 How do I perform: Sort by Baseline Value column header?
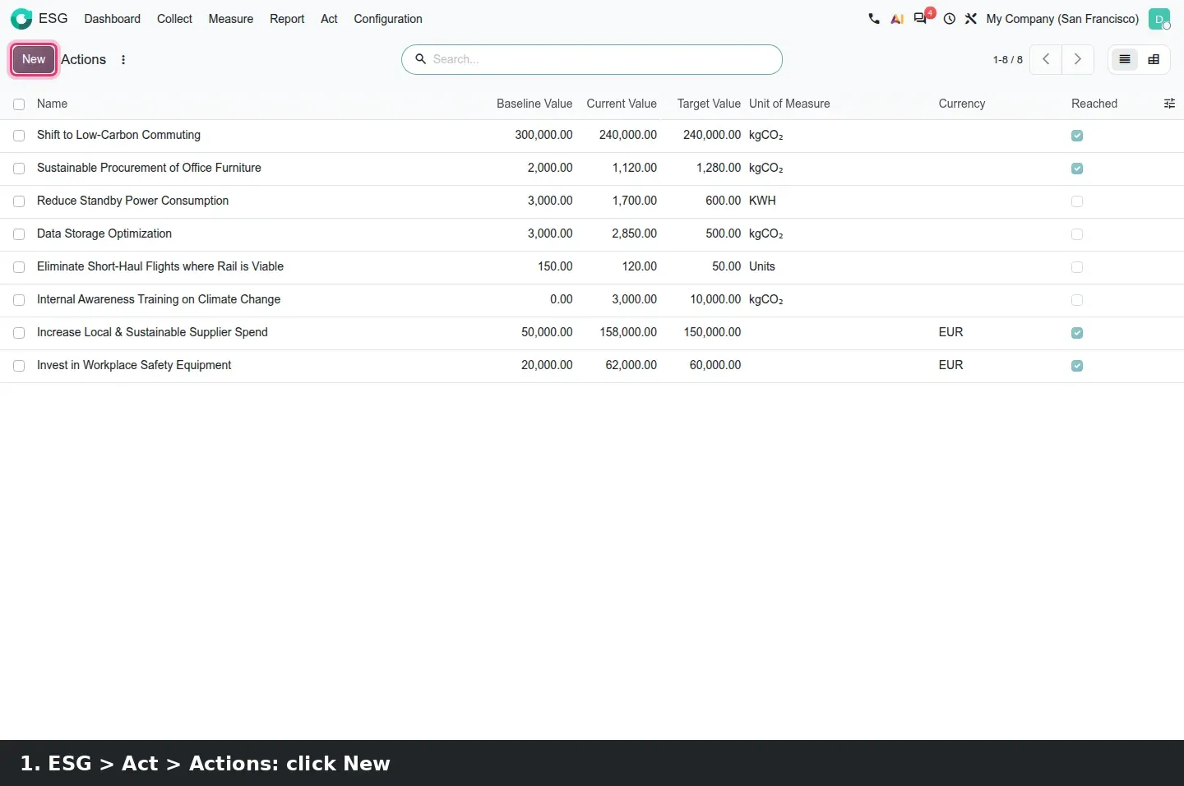[x=534, y=104]
